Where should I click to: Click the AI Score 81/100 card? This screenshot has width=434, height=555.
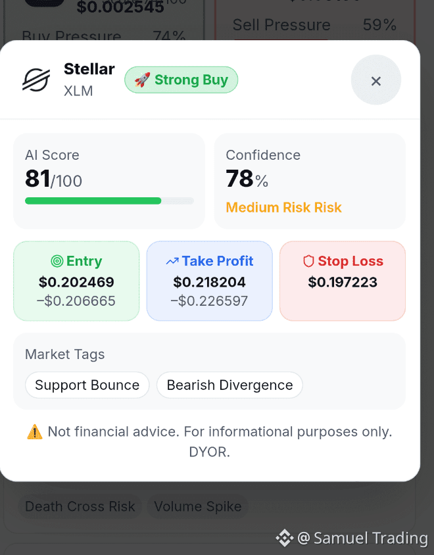(x=109, y=181)
